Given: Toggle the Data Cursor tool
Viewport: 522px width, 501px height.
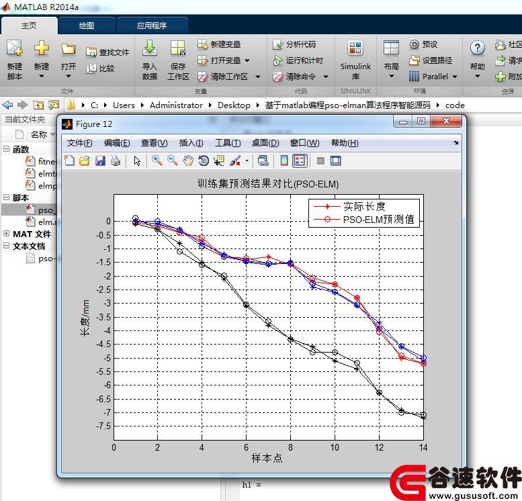Looking at the screenshot, I should [219, 161].
